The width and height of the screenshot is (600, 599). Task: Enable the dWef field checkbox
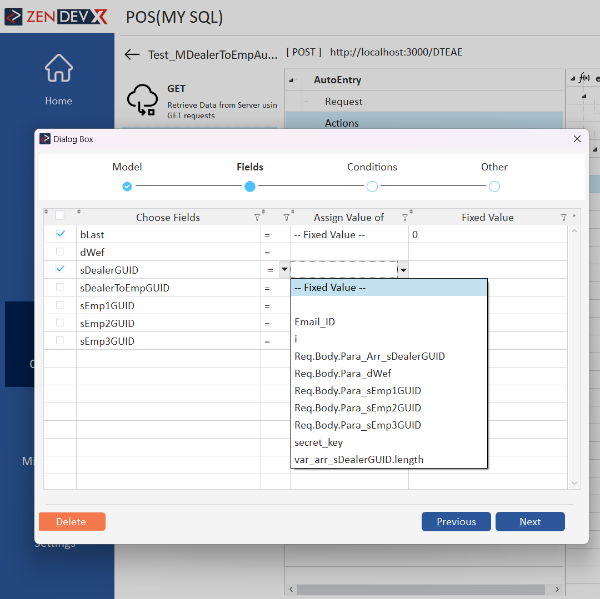click(60, 252)
